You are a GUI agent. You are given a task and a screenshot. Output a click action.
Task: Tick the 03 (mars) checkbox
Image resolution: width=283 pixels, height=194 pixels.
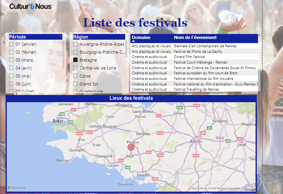12,60
